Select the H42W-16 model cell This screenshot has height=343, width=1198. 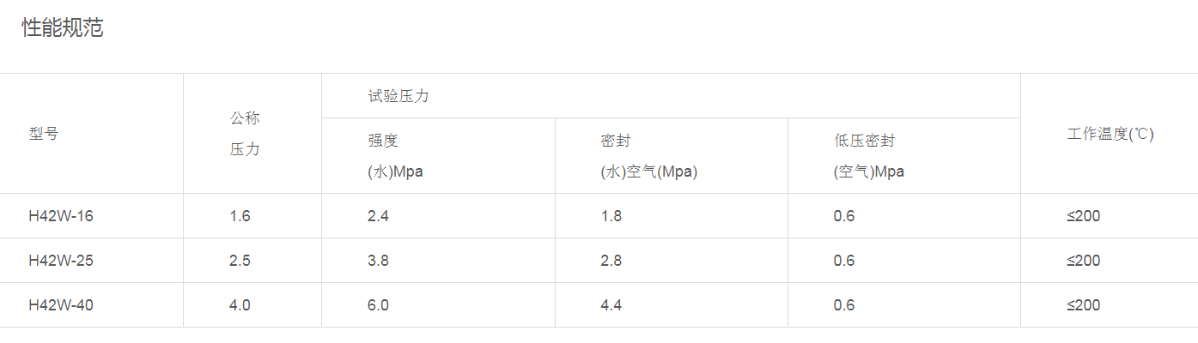tap(61, 216)
